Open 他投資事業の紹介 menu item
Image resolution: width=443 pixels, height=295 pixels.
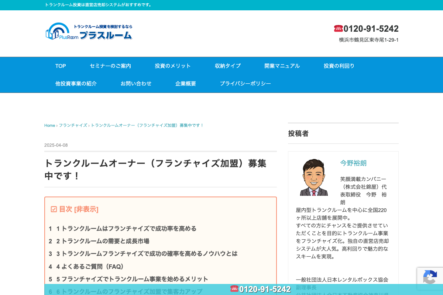click(76, 84)
